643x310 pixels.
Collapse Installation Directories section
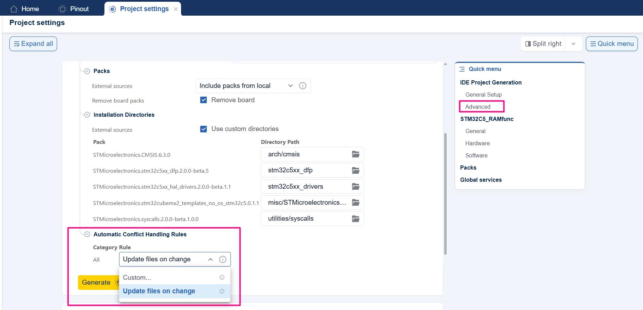[x=87, y=115]
